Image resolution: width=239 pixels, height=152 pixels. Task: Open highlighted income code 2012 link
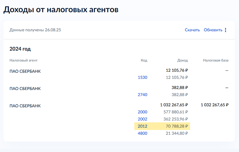143,126
